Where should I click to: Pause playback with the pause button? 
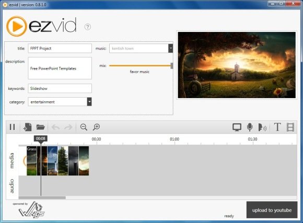point(12,127)
